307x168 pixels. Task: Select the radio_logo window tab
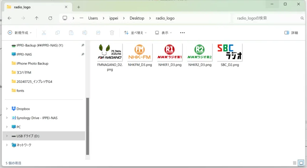tap(37, 7)
